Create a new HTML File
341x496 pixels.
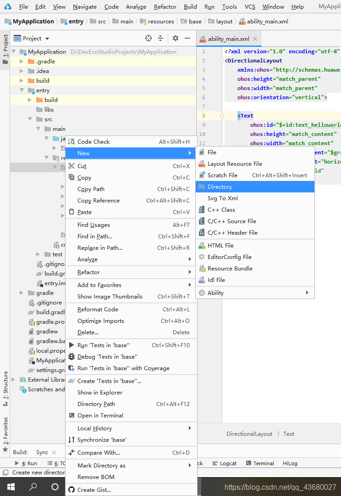pos(255,245)
